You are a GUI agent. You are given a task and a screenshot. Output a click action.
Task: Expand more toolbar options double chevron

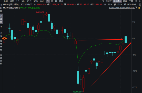140,1
